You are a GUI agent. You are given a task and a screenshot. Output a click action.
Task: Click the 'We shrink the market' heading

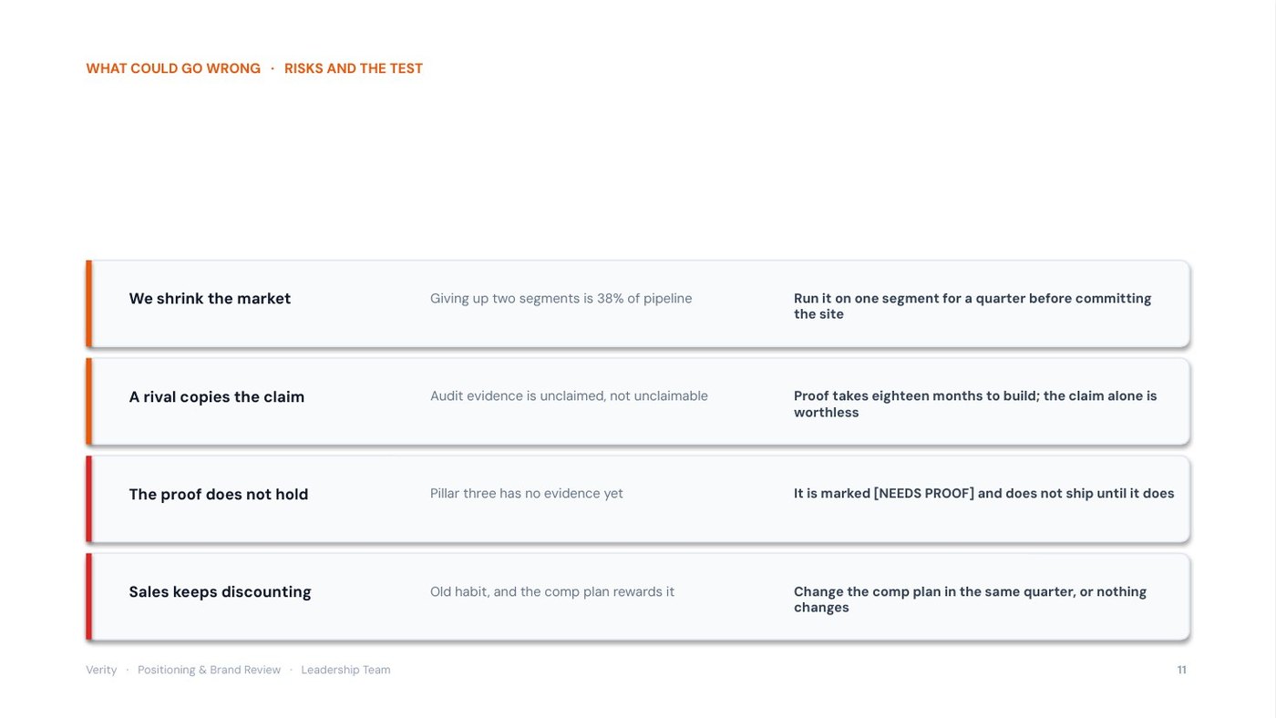pos(210,299)
